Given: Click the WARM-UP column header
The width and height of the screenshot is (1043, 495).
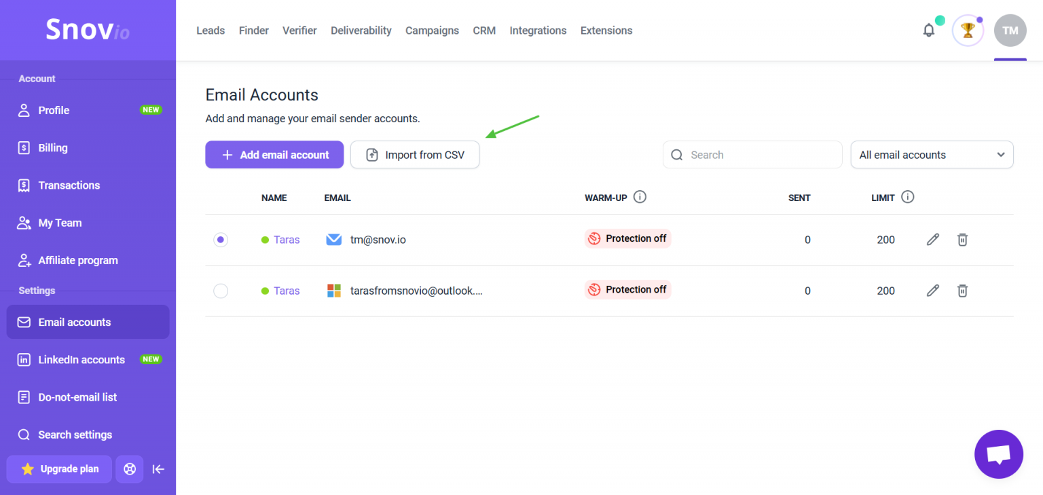Looking at the screenshot, I should [606, 198].
